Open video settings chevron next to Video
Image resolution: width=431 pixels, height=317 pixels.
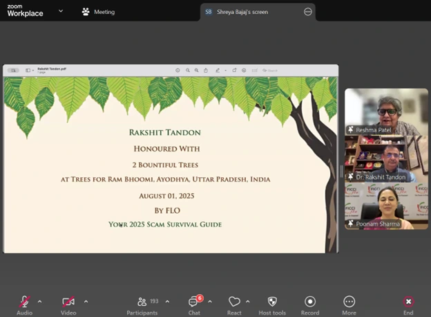[x=86, y=301]
